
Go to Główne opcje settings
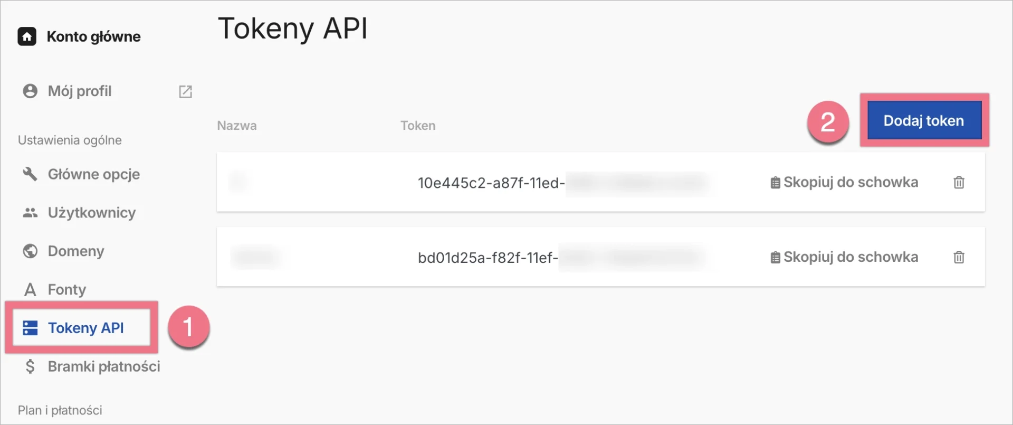(x=94, y=174)
